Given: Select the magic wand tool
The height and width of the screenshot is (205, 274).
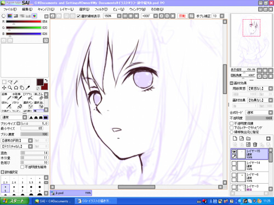Looking at the screenshot, I should [16, 82].
